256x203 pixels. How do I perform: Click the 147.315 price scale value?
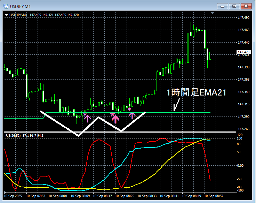point(243,104)
